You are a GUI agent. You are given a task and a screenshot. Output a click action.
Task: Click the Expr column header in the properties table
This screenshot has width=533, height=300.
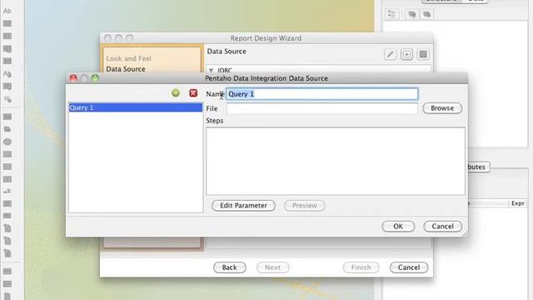tap(518, 203)
